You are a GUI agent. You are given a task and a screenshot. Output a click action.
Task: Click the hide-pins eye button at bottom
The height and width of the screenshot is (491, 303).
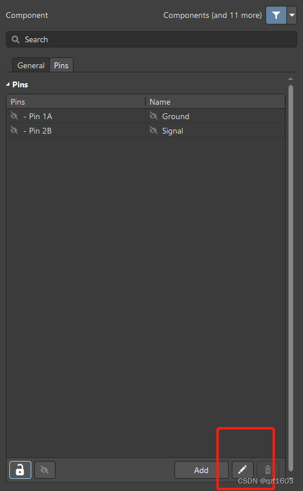(45, 470)
